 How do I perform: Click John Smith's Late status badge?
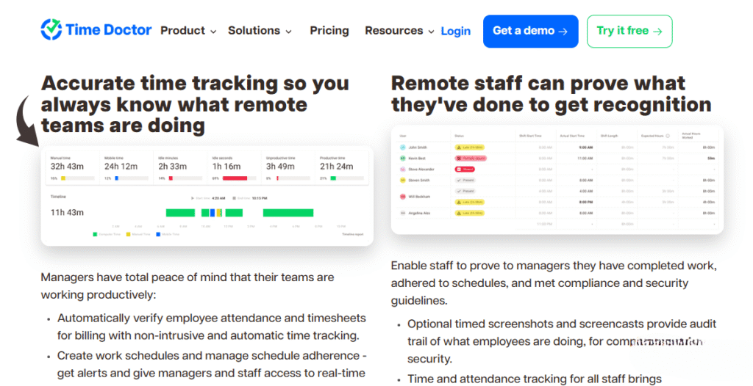(x=469, y=148)
